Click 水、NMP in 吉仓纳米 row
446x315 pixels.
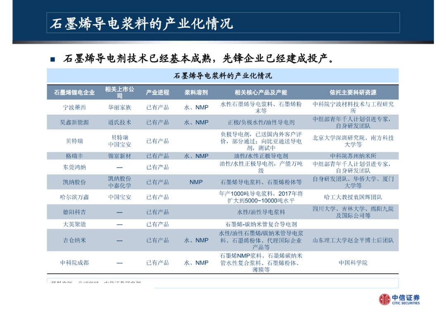pos(196,240)
